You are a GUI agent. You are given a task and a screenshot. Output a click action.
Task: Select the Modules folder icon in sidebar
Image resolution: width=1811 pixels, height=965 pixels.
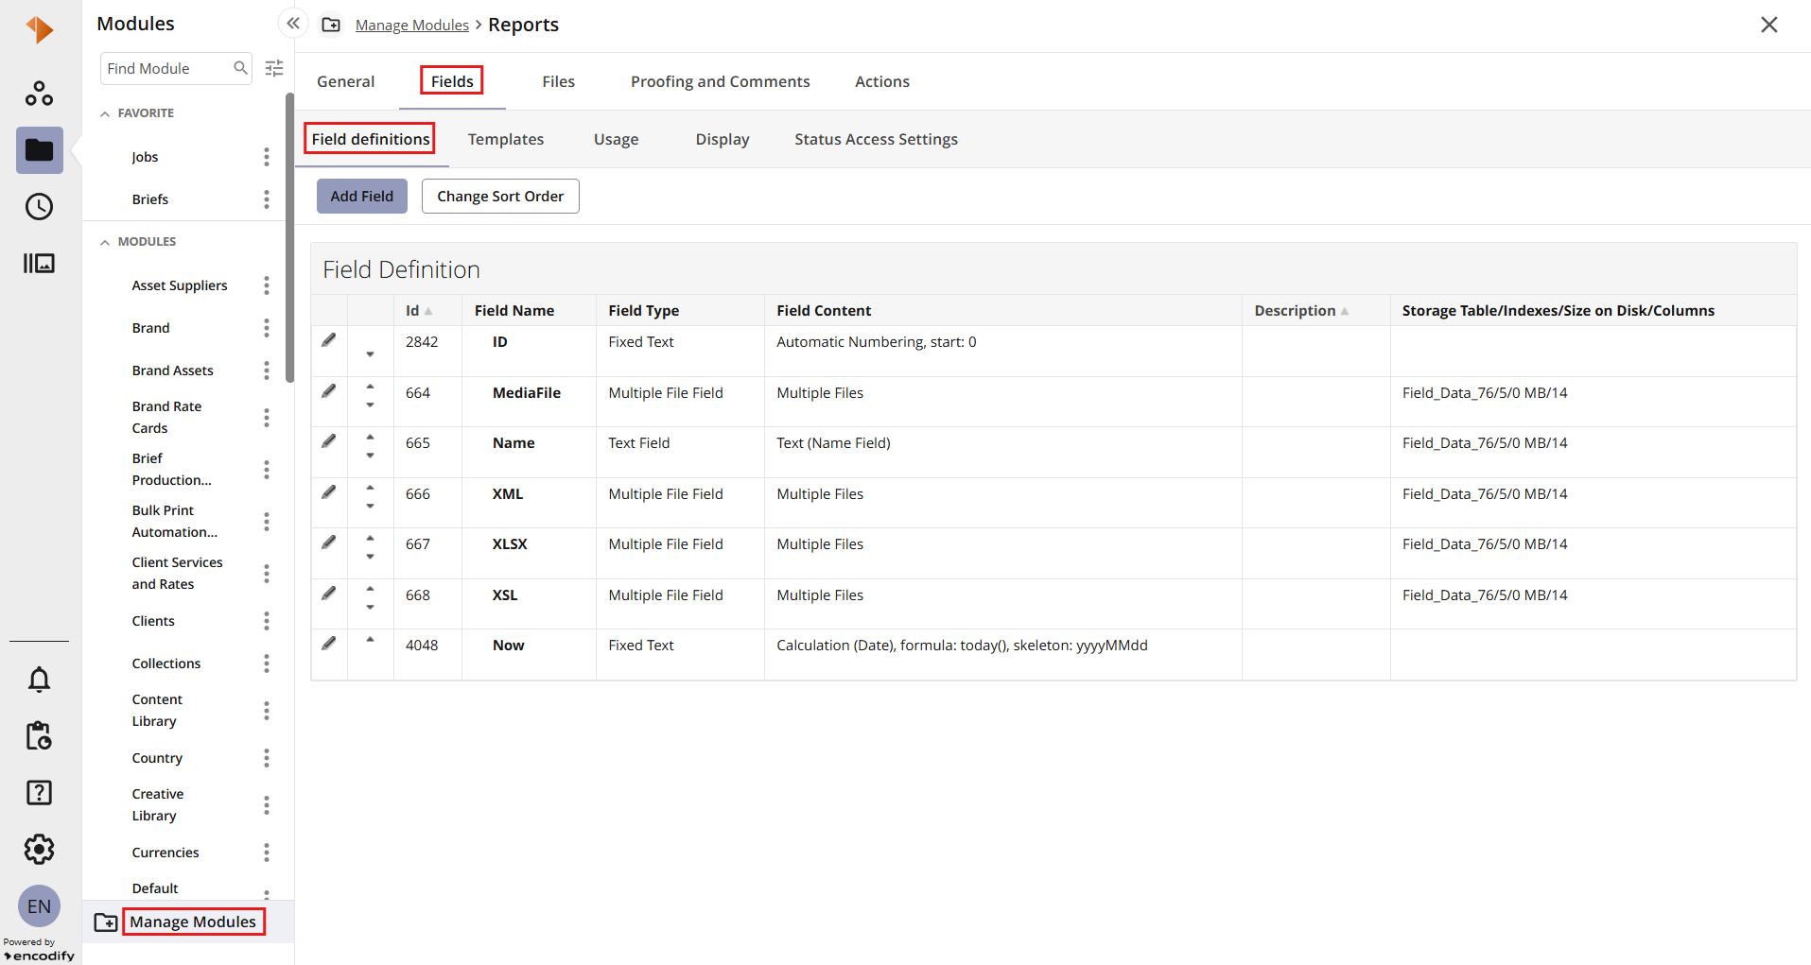click(39, 150)
